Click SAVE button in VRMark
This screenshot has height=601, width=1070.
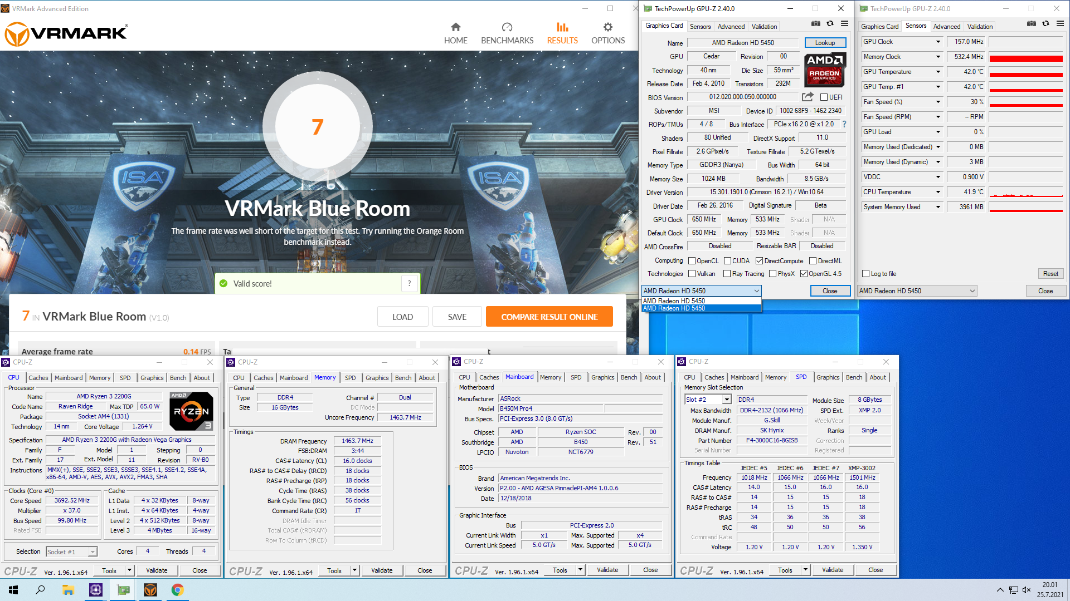click(457, 317)
